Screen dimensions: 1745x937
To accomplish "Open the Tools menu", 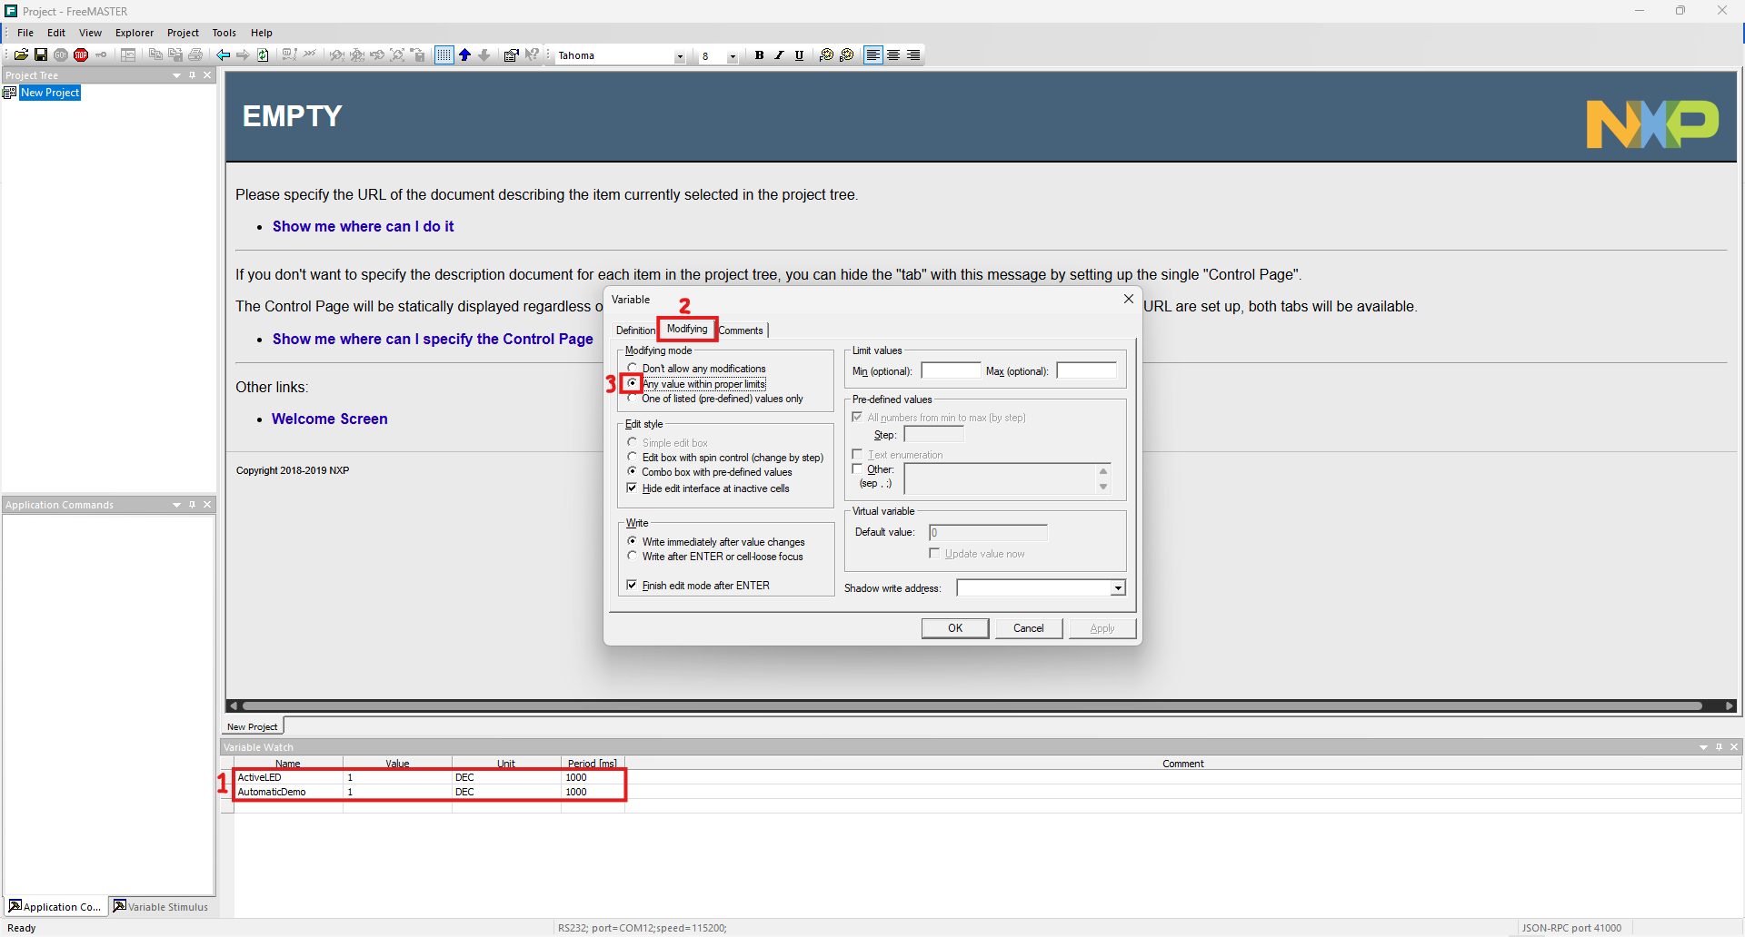I will pyautogui.click(x=224, y=33).
